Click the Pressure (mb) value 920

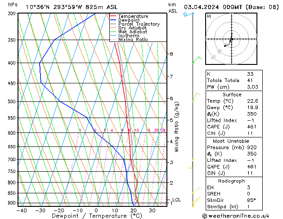coord(252,147)
